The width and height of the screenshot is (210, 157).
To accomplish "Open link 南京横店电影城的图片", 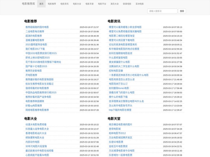I will [120, 124].
